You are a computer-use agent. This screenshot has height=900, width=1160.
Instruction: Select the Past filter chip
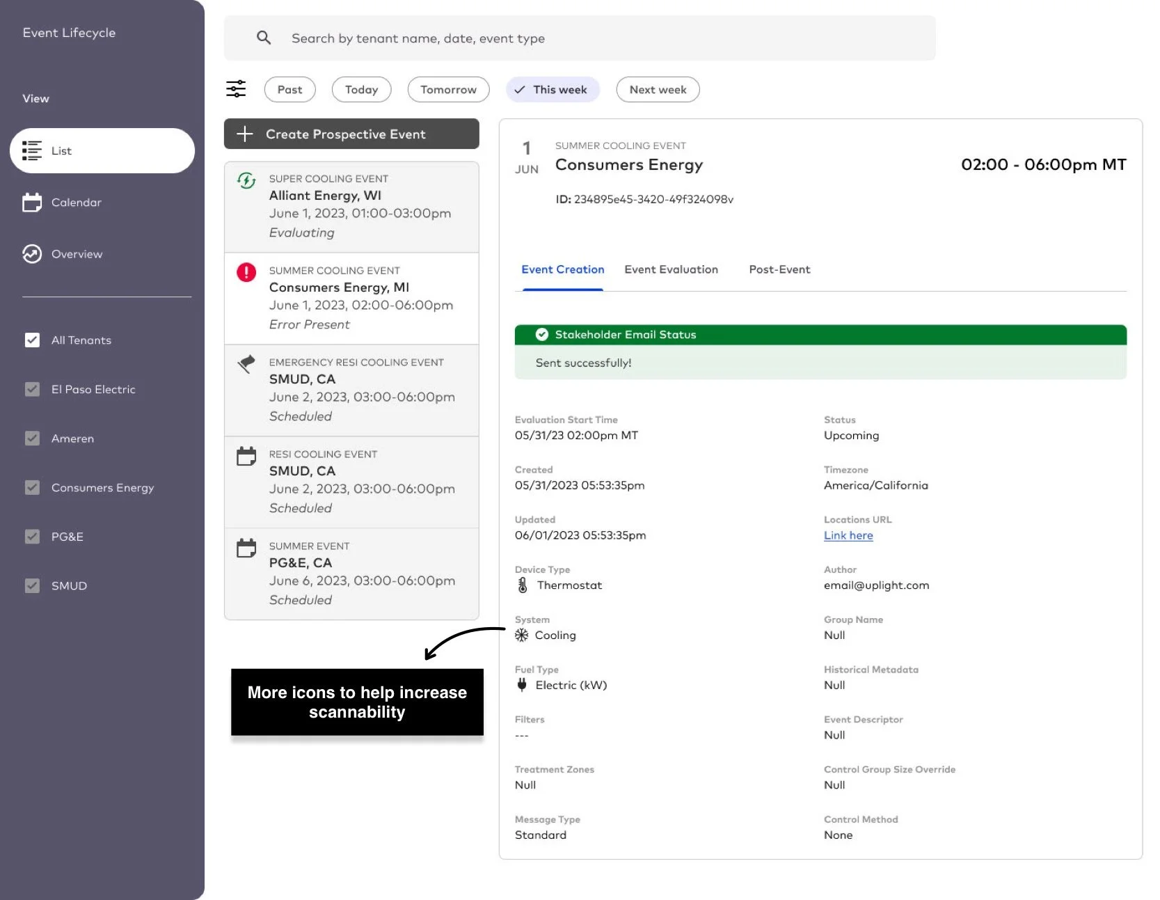click(x=290, y=89)
